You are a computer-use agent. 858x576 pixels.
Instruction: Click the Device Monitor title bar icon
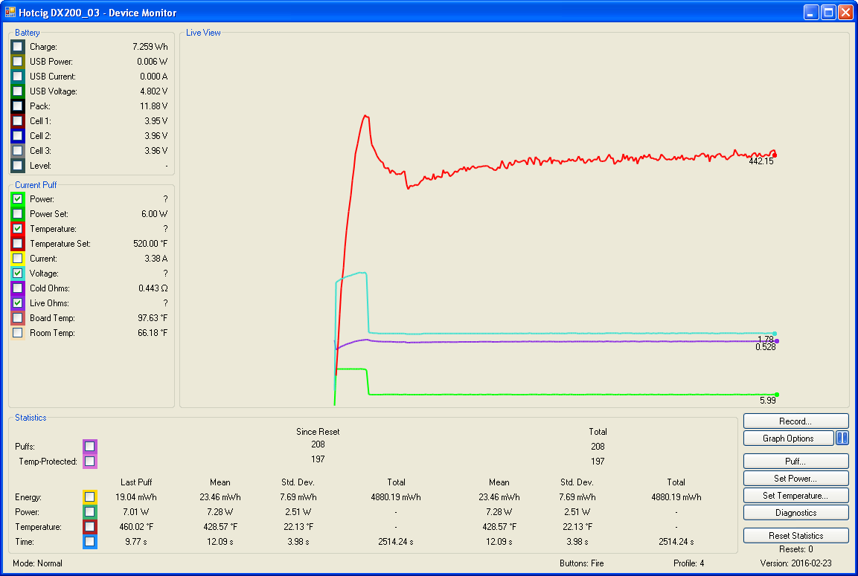[x=10, y=12]
